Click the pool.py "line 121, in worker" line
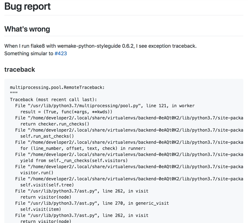248x223 pixels. (105, 106)
